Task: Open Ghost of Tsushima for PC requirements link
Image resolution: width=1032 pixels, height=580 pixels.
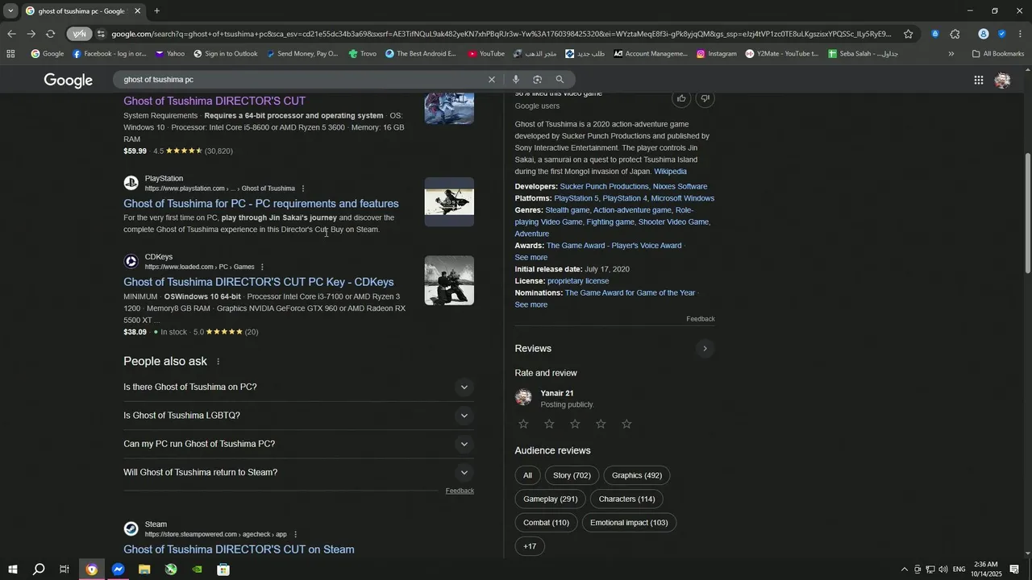Action: (x=261, y=204)
